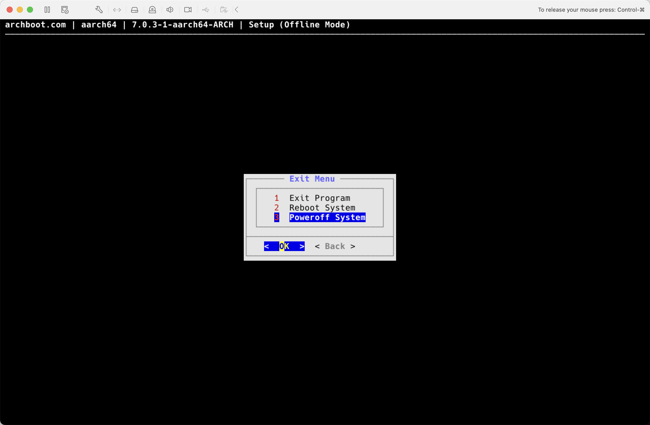Screen dimensions: 650x425
Task: Go back with the Back button
Action: (x=335, y=246)
